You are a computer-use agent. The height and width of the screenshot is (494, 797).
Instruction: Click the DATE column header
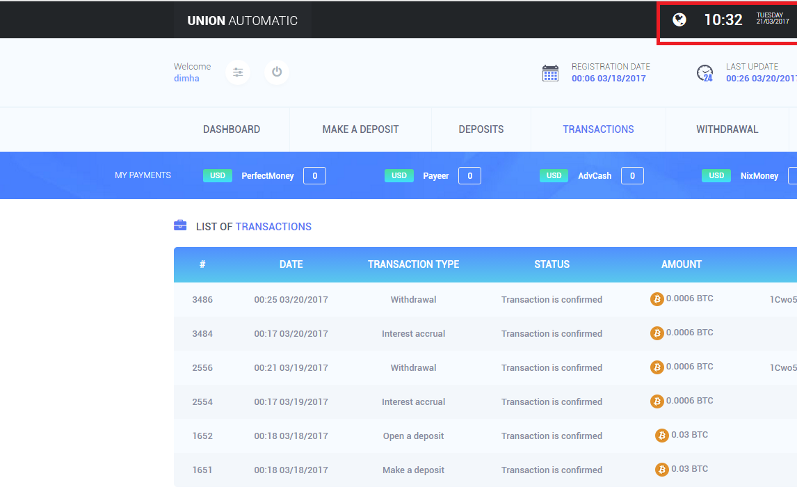coord(291,264)
